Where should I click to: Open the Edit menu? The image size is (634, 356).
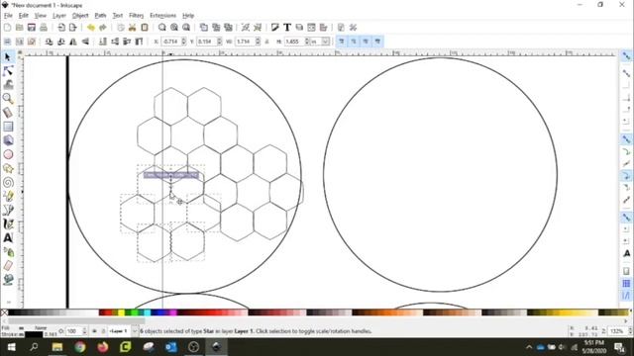pos(24,16)
